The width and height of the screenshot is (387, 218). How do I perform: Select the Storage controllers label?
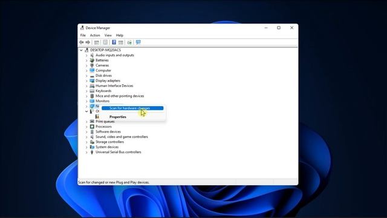pyautogui.click(x=109, y=142)
